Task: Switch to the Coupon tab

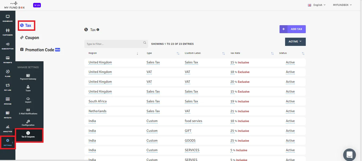Action: [x=29, y=38]
